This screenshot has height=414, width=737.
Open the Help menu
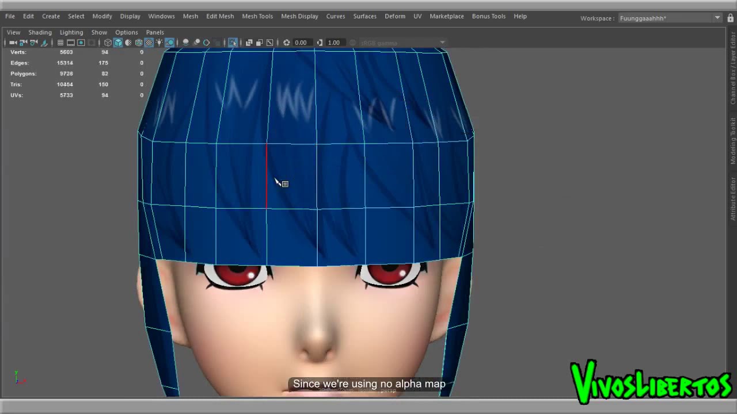[520, 16]
